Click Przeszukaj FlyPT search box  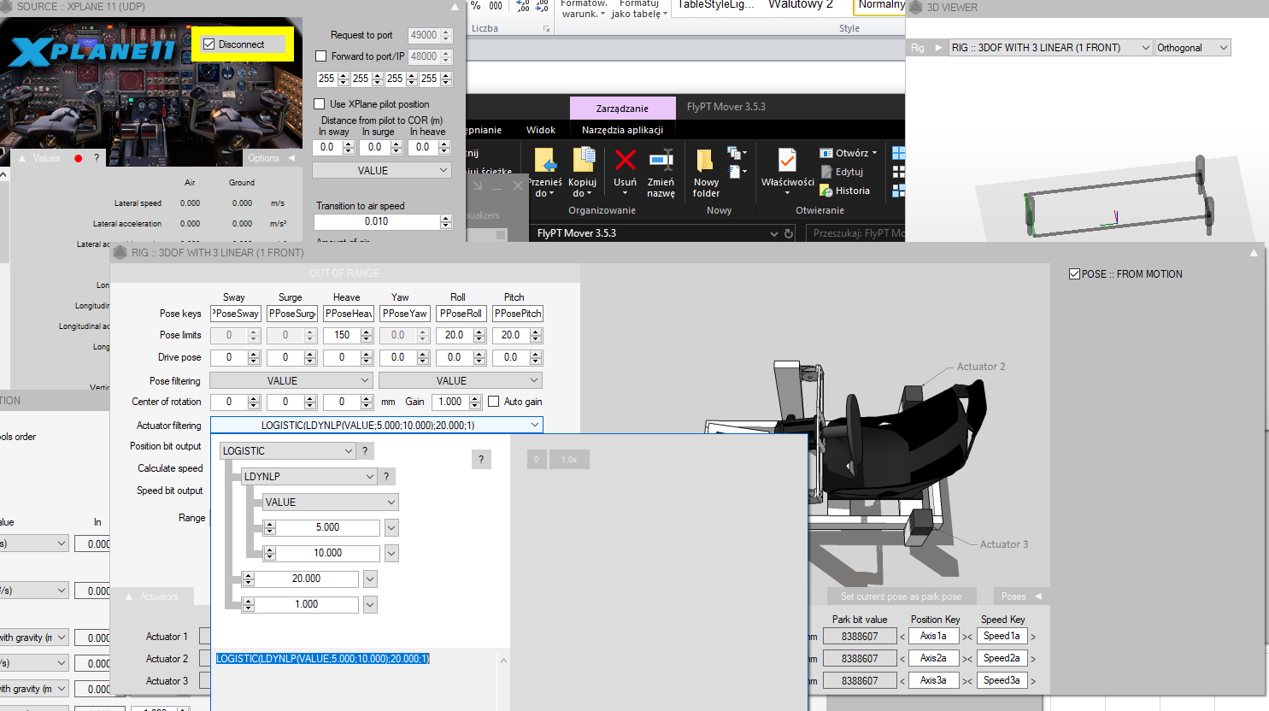pyautogui.click(x=855, y=233)
